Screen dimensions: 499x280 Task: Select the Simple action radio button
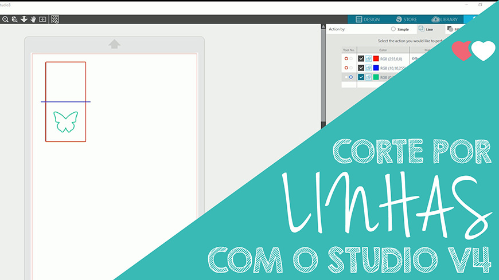(x=393, y=29)
